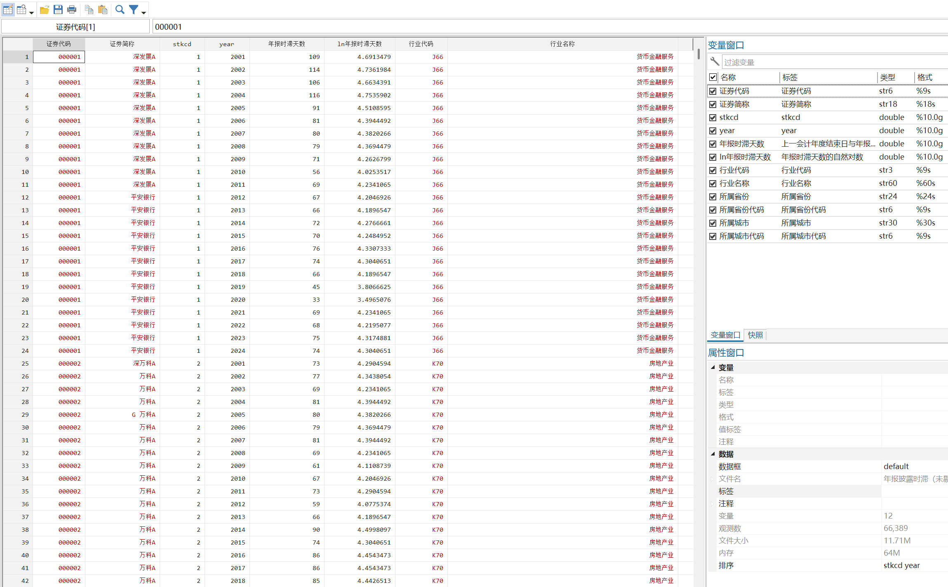Select the 变量窗口 tab
This screenshot has height=587, width=948.
click(x=725, y=335)
